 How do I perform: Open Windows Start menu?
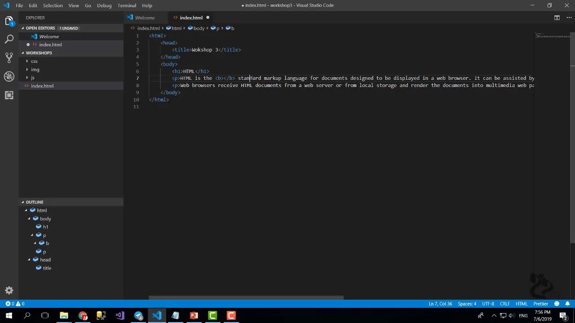tap(9, 315)
